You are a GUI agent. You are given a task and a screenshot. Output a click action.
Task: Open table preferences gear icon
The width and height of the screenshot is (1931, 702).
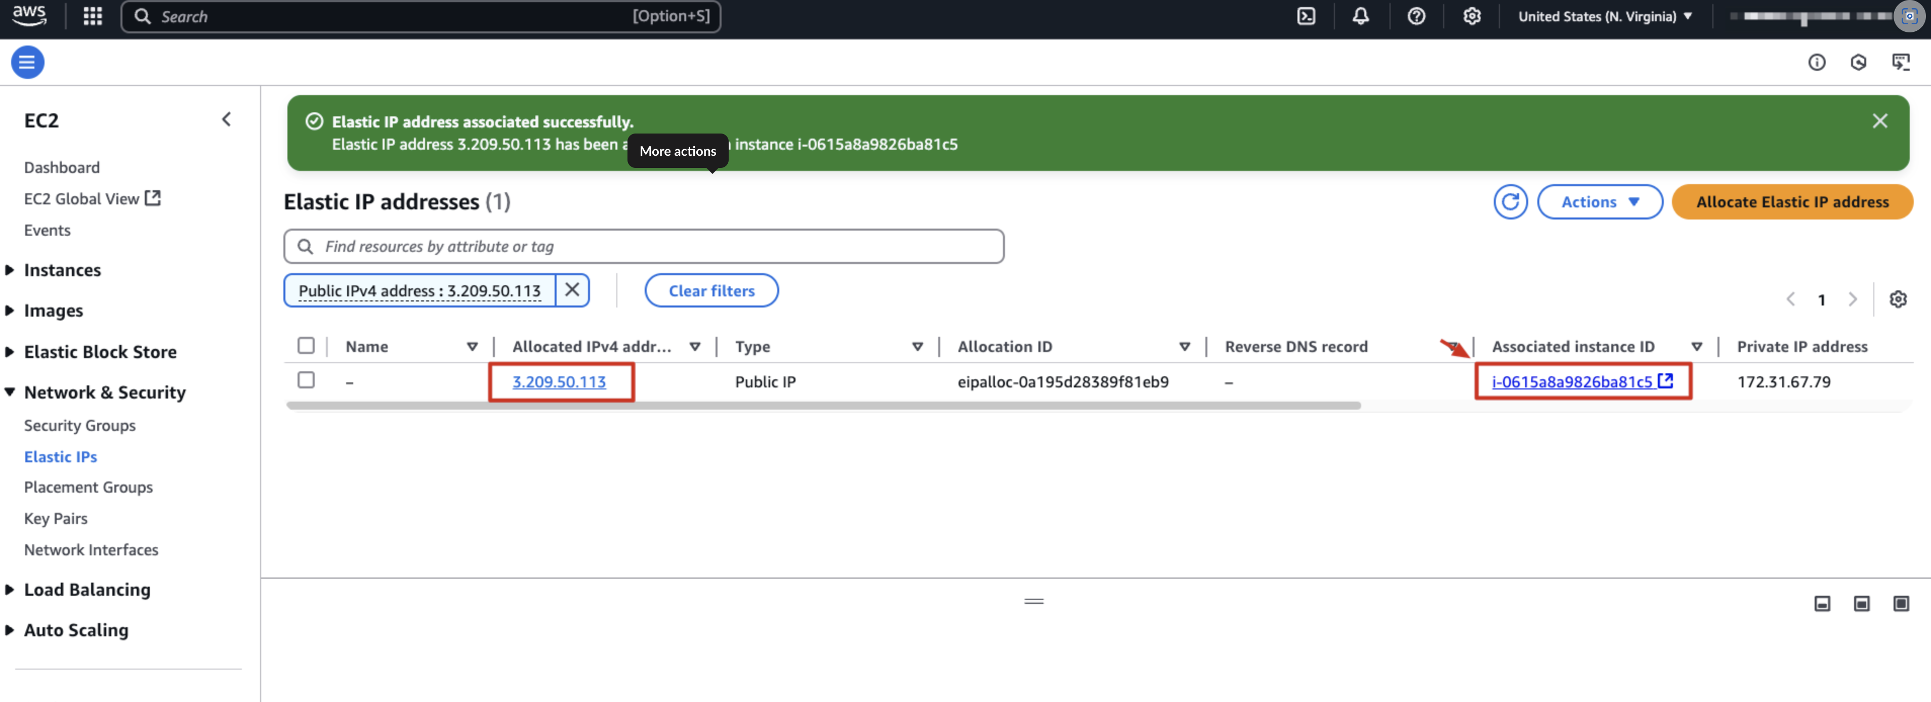[1897, 299]
